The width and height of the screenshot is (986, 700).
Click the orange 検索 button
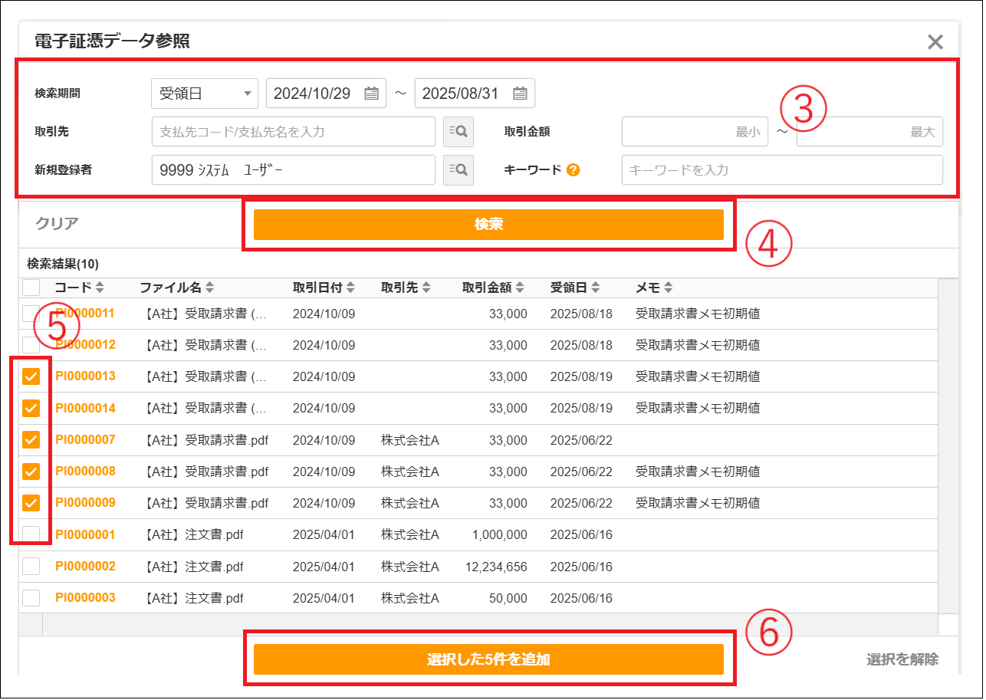(x=488, y=225)
